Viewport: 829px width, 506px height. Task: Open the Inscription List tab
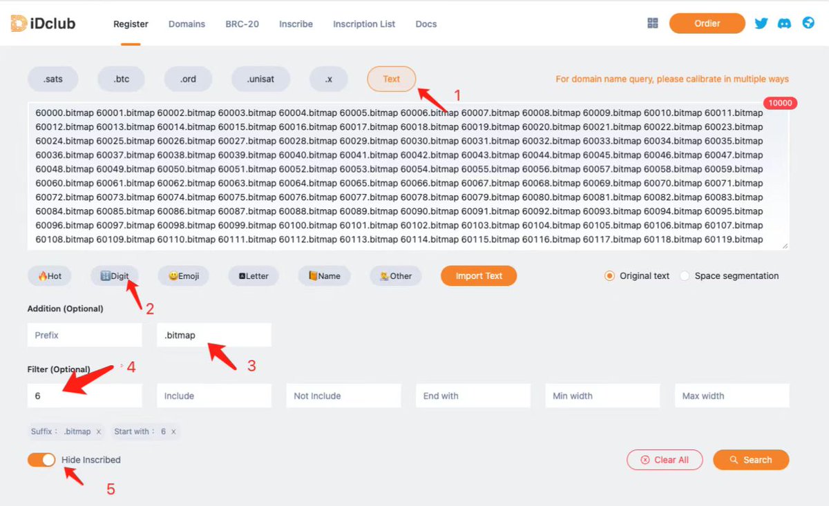tap(364, 23)
